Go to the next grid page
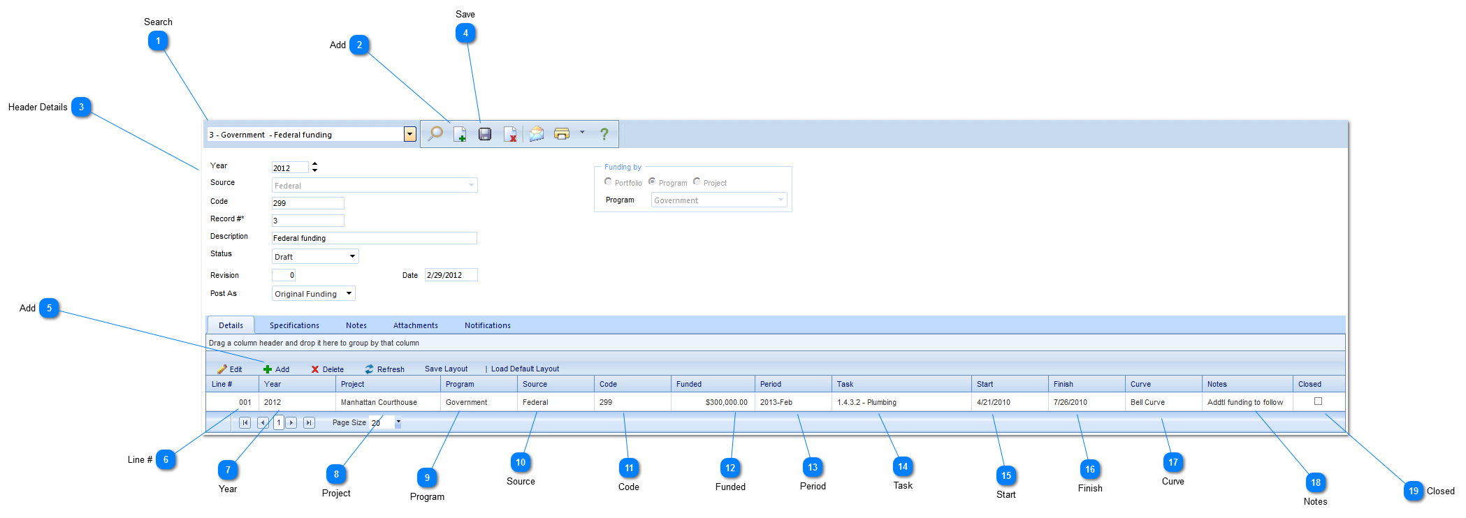 tap(291, 422)
